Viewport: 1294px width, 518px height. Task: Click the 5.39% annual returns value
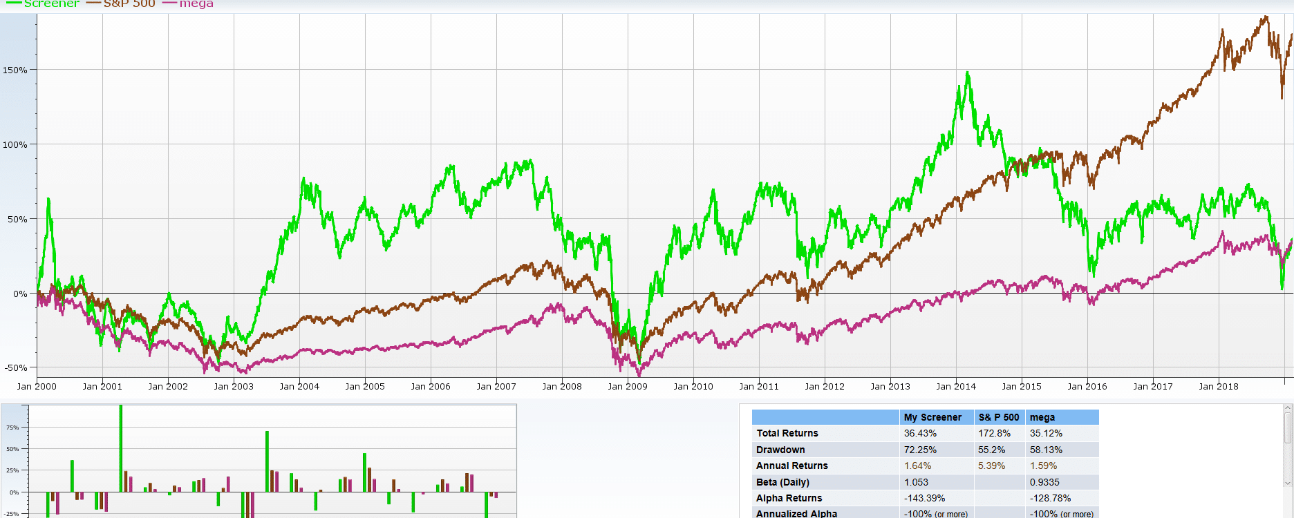(991, 466)
